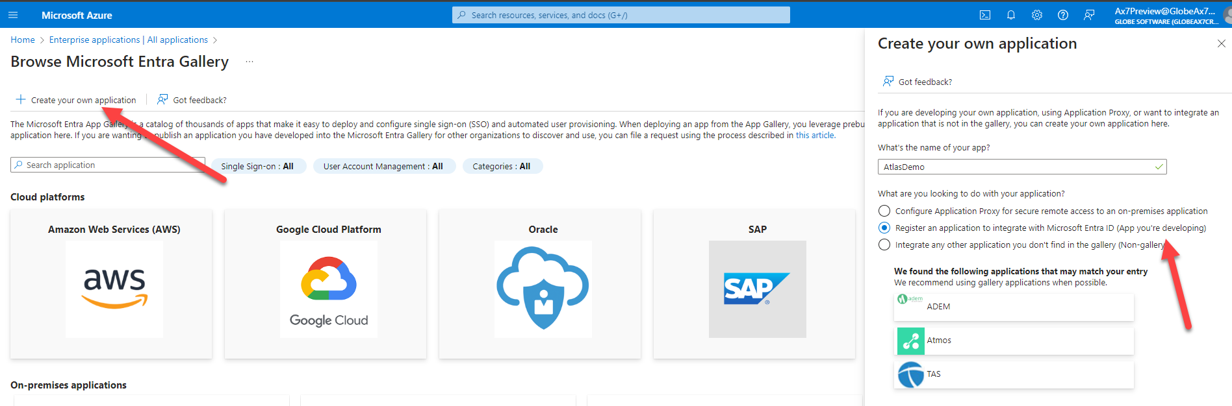Click the TAS application icon
This screenshot has height=406, width=1232.
[910, 374]
